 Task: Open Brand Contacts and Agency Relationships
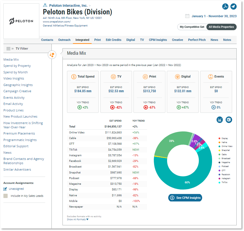click(24, 161)
